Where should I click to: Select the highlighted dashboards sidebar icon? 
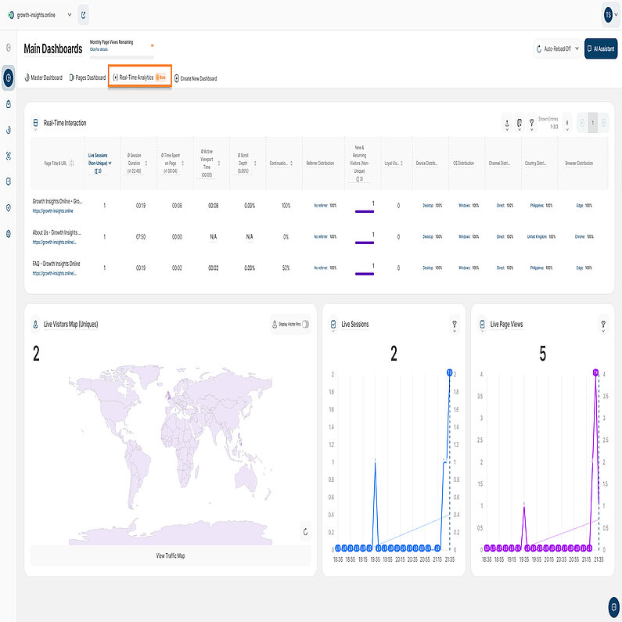(x=9, y=77)
